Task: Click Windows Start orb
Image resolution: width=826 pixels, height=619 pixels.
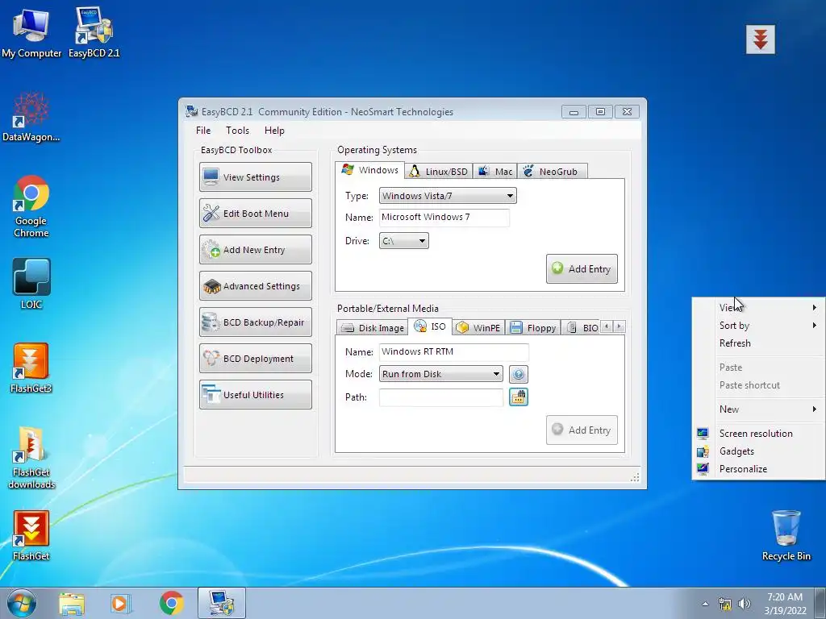Action: (22, 603)
